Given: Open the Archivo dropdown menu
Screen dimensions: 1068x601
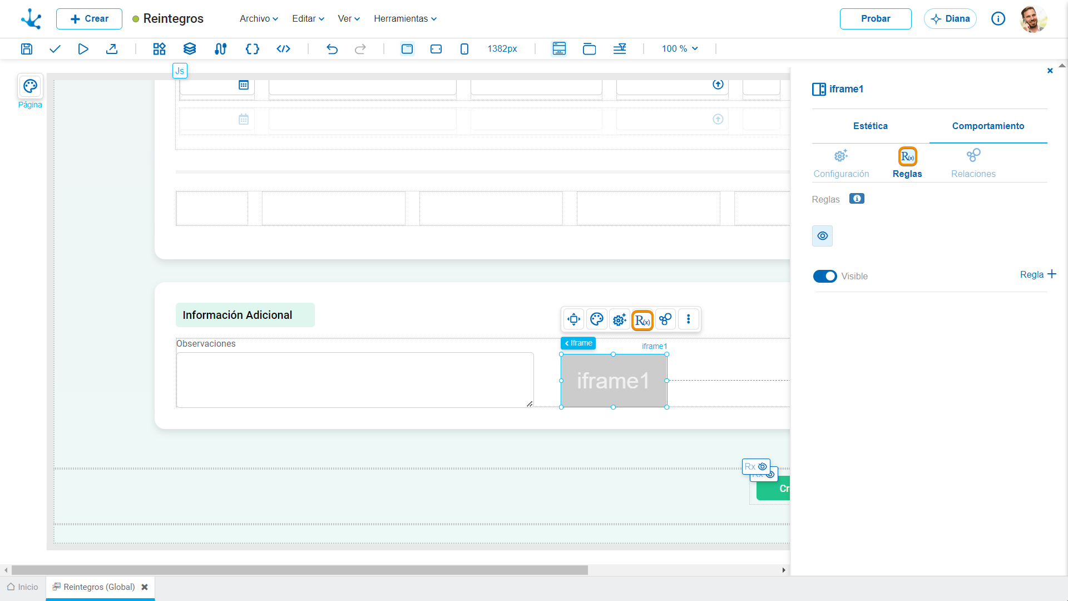Looking at the screenshot, I should click(259, 19).
